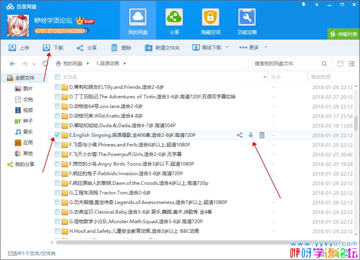Click the vertical scrollbar thumb
The image size is (360, 260).
pos(356,123)
